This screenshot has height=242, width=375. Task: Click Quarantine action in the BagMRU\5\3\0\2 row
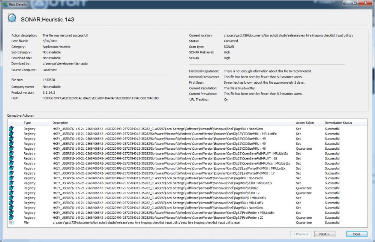304,188
